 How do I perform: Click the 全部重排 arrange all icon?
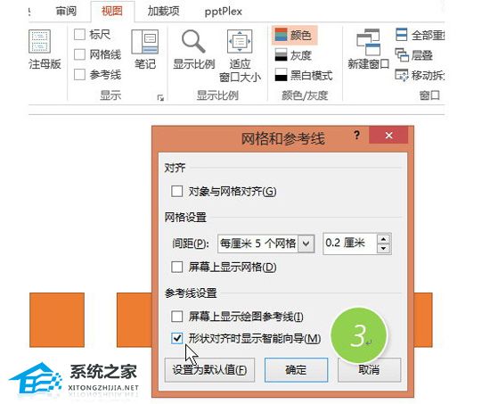401,35
